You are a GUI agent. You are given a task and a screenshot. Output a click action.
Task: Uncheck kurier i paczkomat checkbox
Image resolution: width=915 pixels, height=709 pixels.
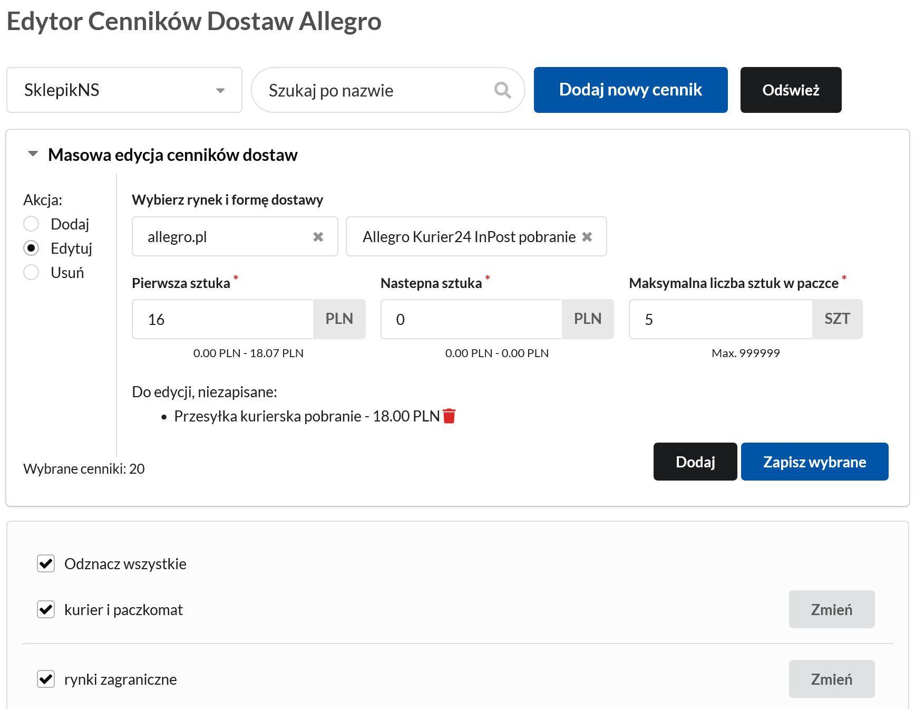[46, 609]
